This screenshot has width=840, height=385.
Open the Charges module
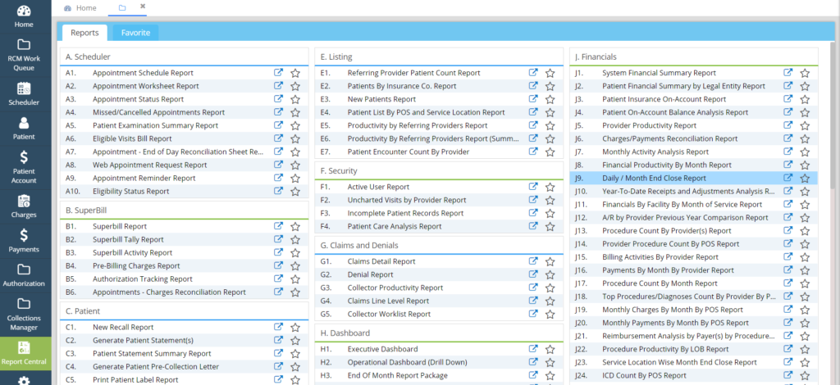point(24,206)
